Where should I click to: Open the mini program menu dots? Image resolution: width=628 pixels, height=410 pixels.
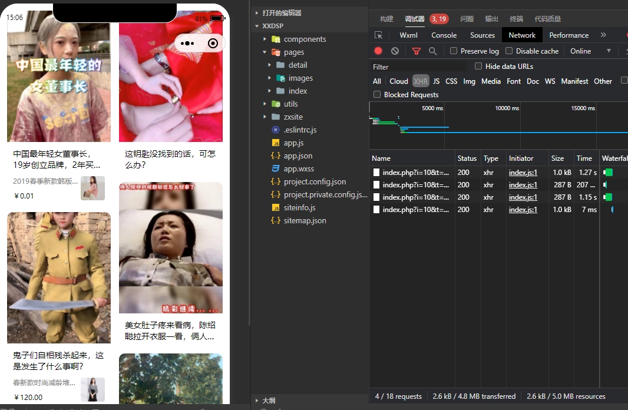[187, 43]
